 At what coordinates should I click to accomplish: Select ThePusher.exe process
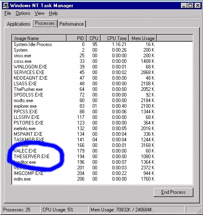(84, 89)
